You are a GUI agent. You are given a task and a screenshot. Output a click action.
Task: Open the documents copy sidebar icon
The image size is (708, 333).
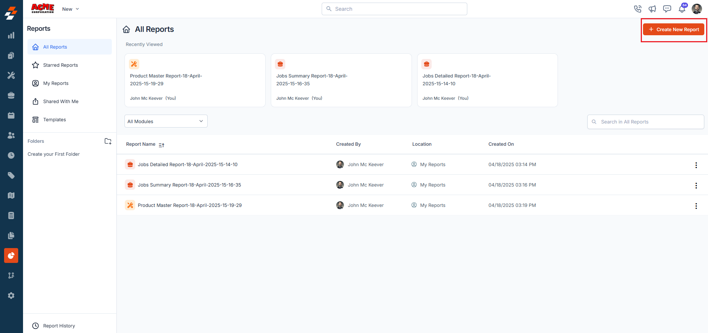[11, 235]
